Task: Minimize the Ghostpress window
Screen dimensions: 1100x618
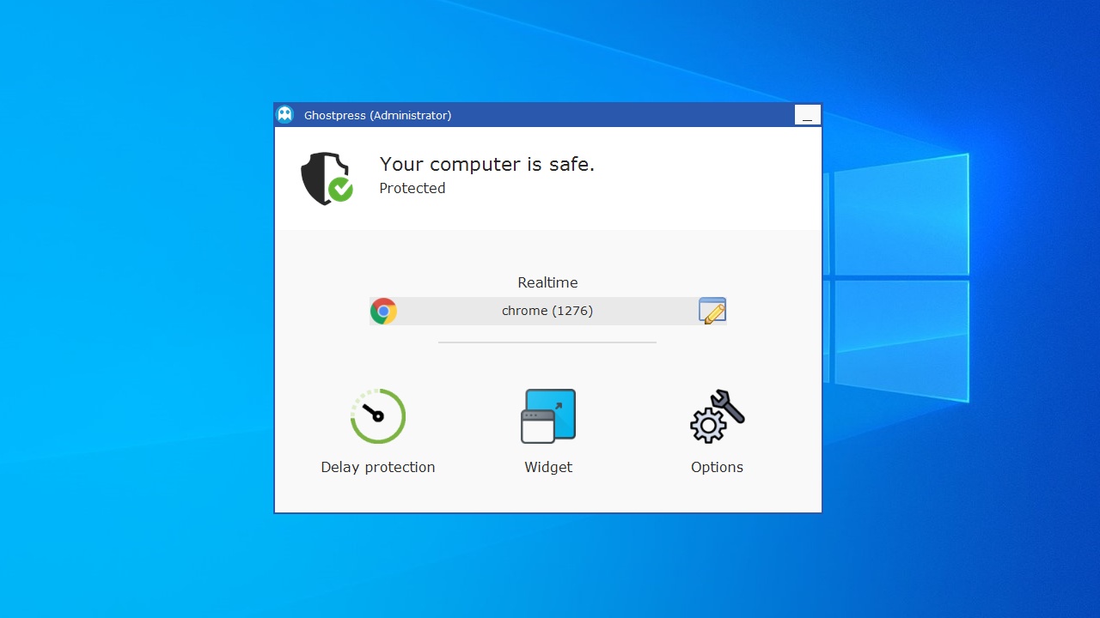Action: (807, 115)
